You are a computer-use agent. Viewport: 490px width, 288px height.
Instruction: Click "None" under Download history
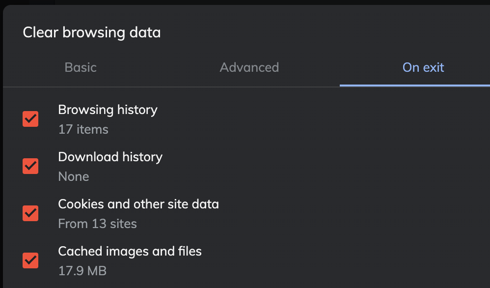[x=74, y=176]
